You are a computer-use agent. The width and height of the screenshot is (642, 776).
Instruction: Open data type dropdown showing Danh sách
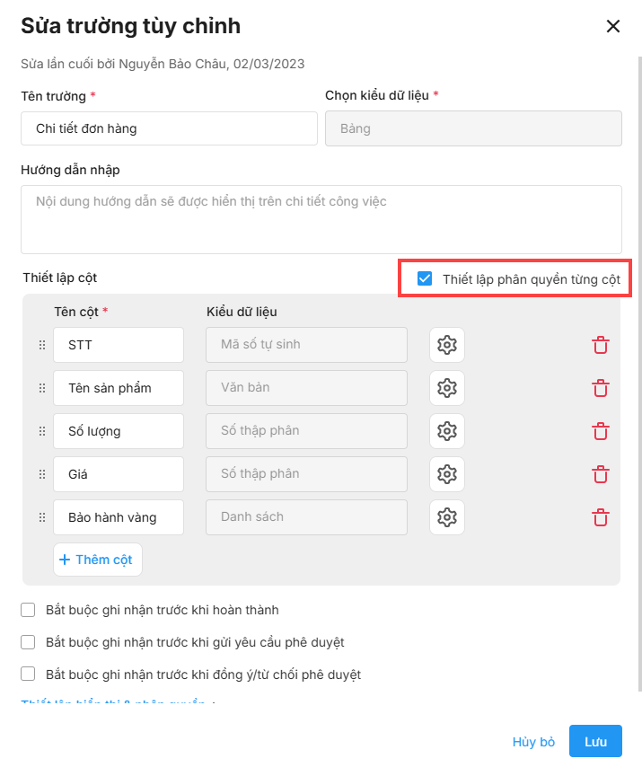click(x=306, y=517)
